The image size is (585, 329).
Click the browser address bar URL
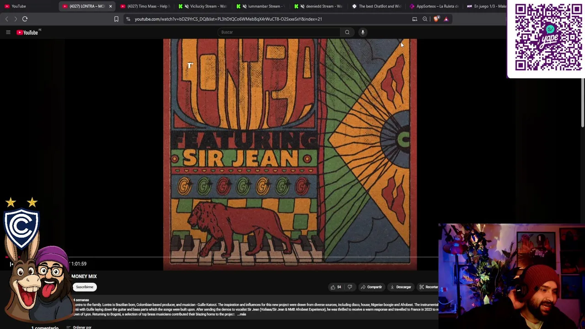[228, 19]
